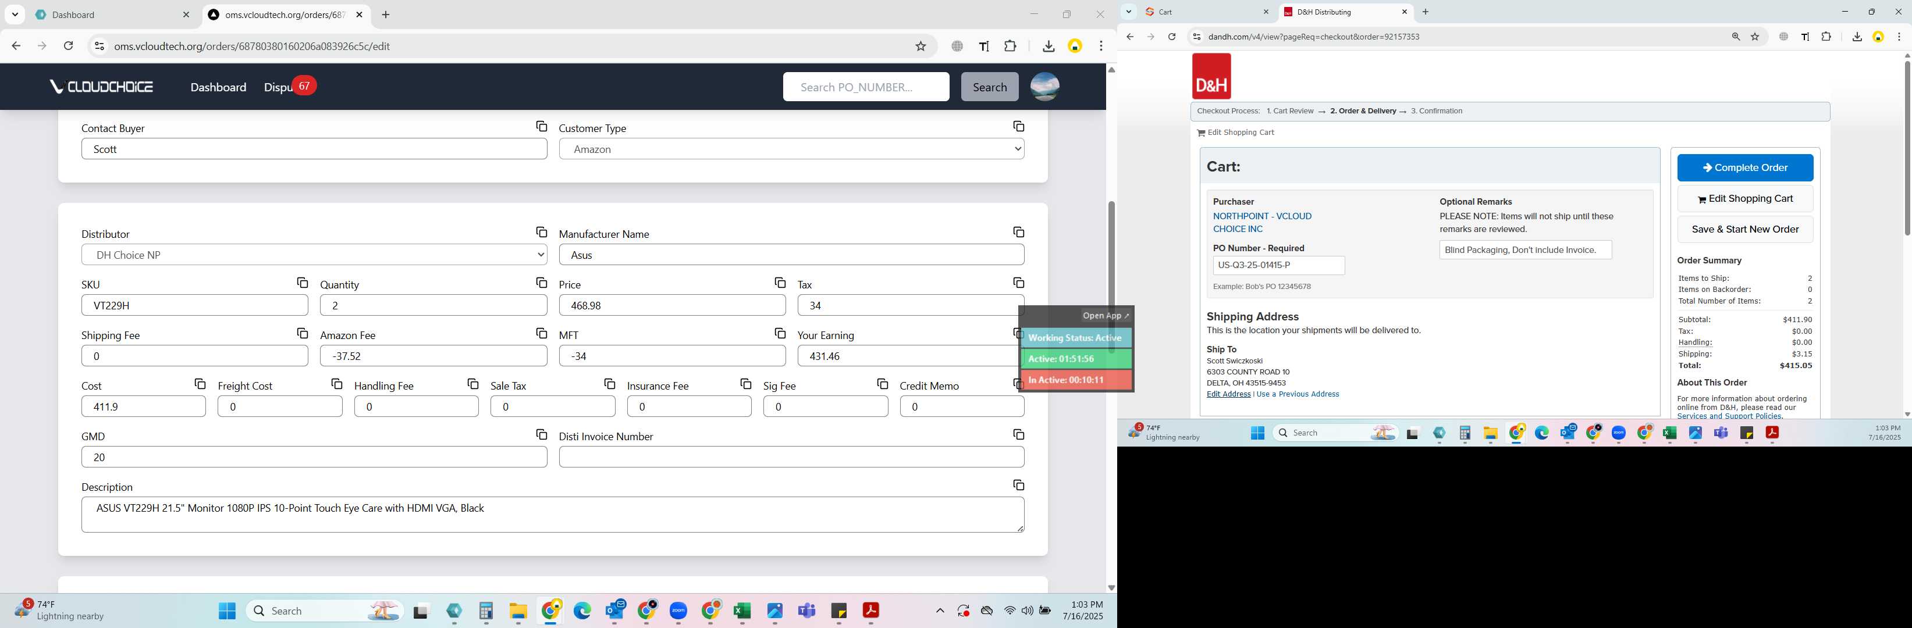Copy the Contact Buyer field value

tap(541, 127)
